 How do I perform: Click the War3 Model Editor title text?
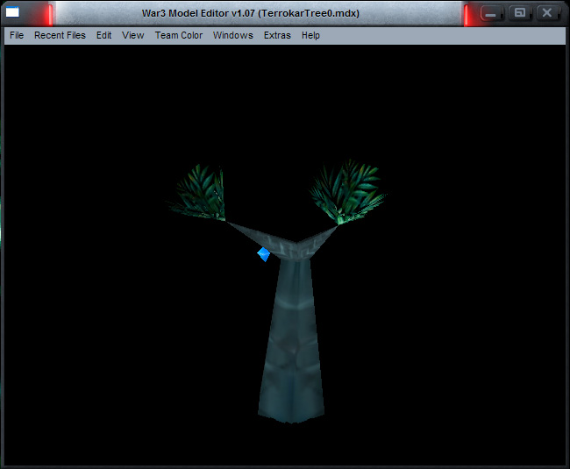click(x=251, y=13)
